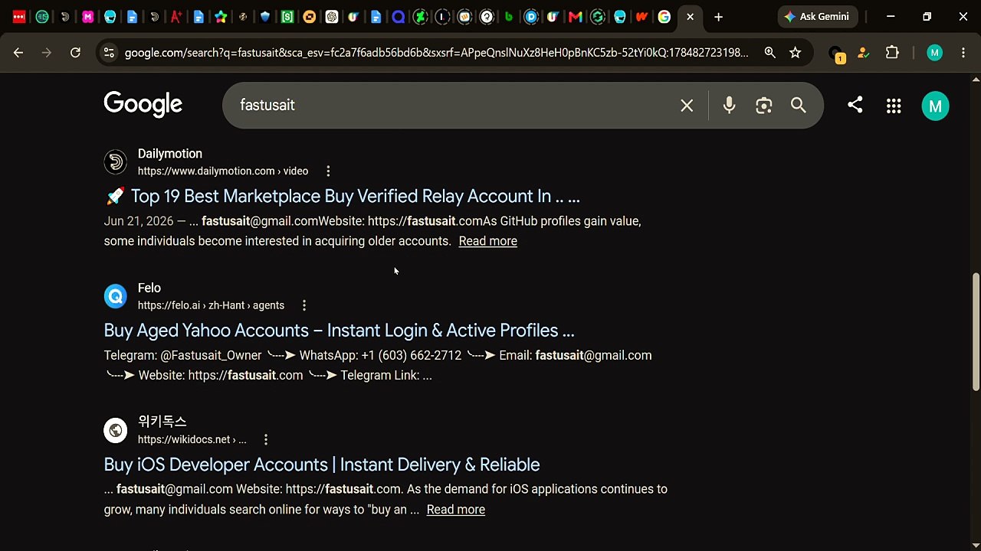Open the Google apps grid

click(894, 106)
